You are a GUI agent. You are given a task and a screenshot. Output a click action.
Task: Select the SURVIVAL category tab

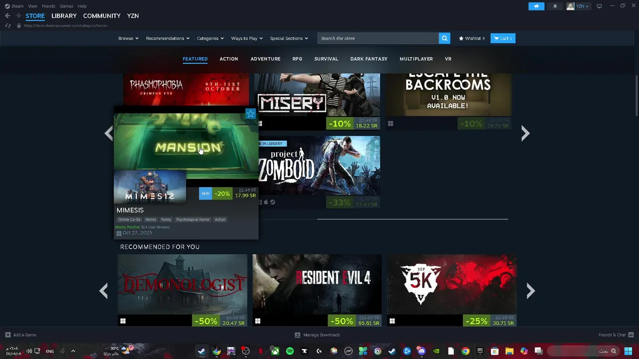326,59
